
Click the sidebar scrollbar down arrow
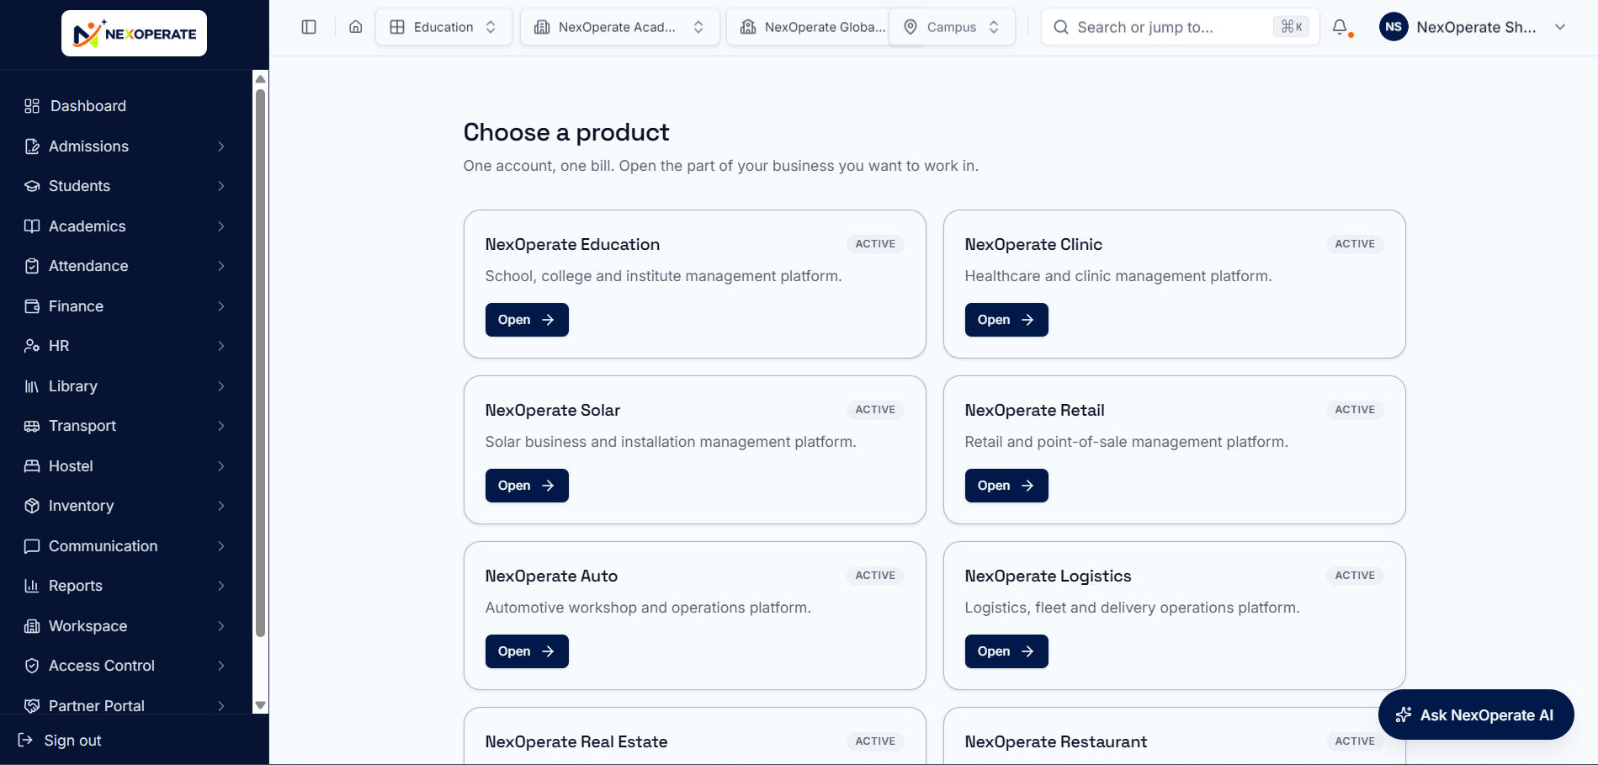[261, 705]
